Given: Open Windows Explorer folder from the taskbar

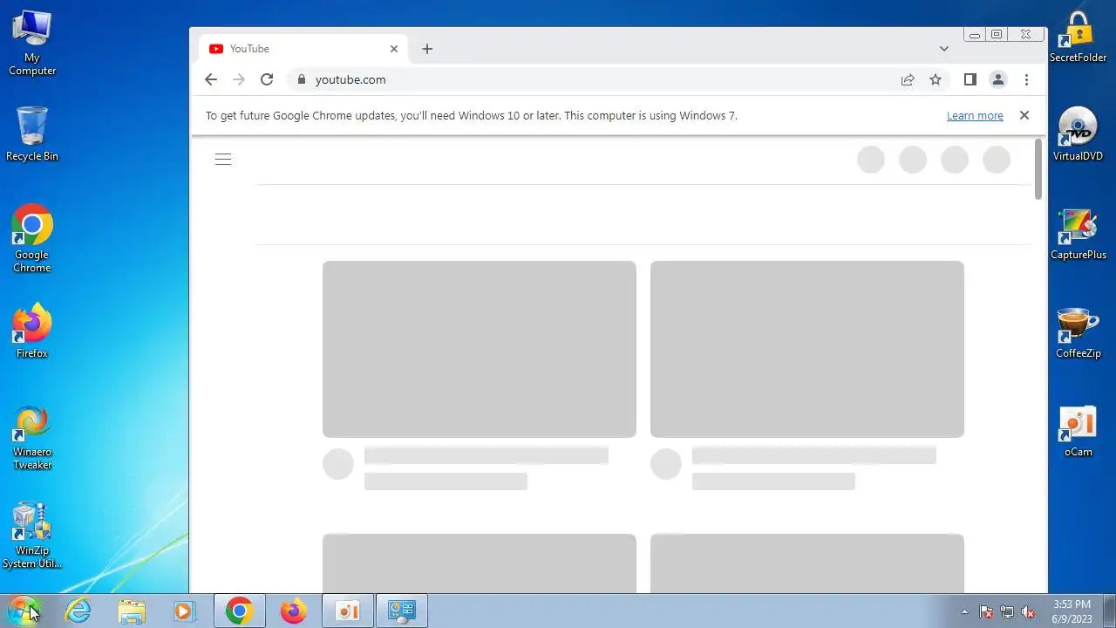Looking at the screenshot, I should click(x=132, y=611).
